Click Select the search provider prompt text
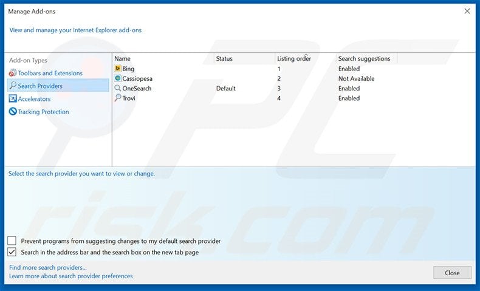The width and height of the screenshot is (480, 291). point(81,174)
